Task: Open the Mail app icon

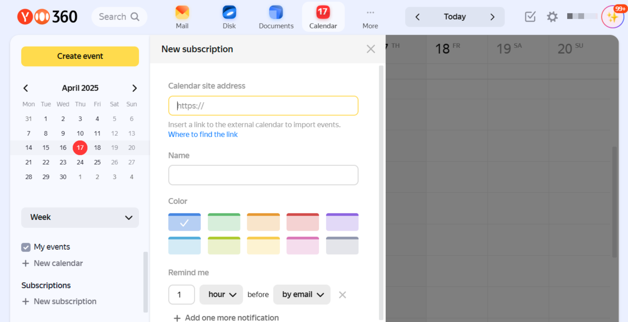Action: 182,12
